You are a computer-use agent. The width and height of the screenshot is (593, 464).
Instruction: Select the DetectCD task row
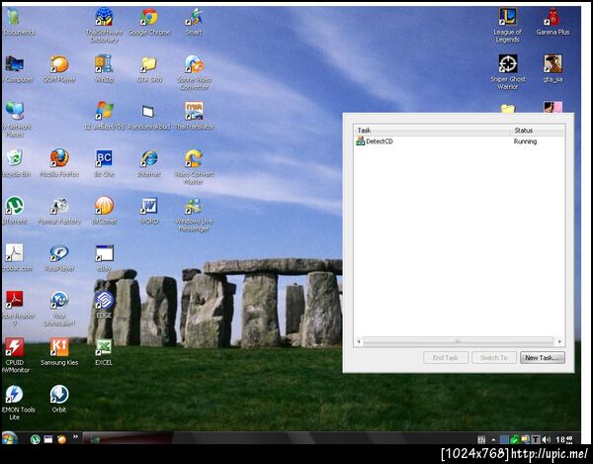[460, 141]
